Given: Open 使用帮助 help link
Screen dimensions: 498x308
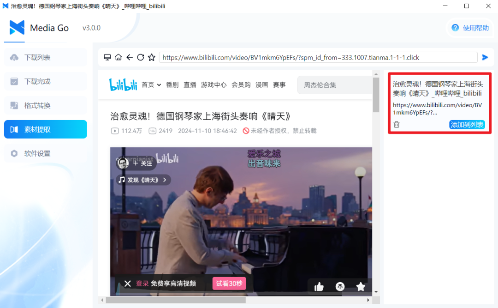Looking at the screenshot, I should (470, 28).
